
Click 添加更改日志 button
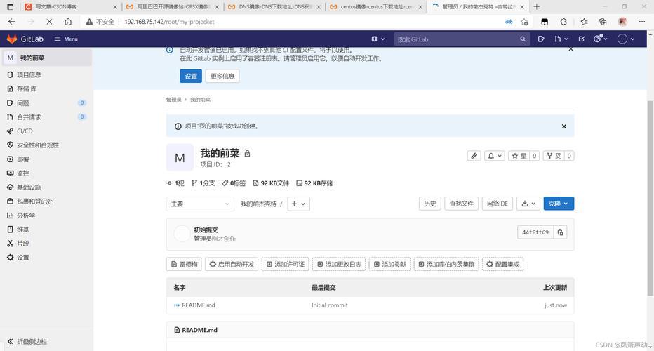[339, 264]
